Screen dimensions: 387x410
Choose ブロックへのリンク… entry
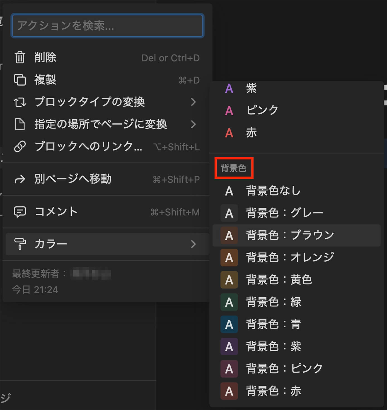click(107, 146)
